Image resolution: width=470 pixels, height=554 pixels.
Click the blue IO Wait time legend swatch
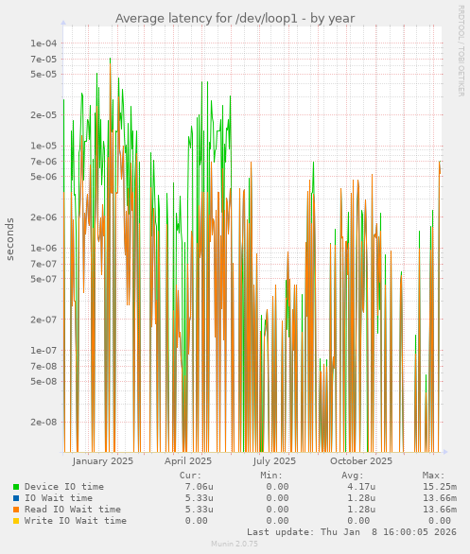[x=16, y=498]
